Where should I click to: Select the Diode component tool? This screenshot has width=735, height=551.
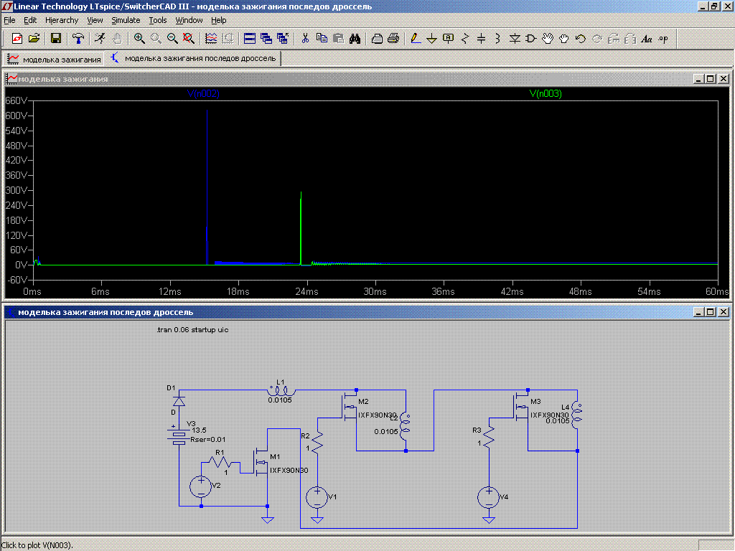click(x=515, y=39)
